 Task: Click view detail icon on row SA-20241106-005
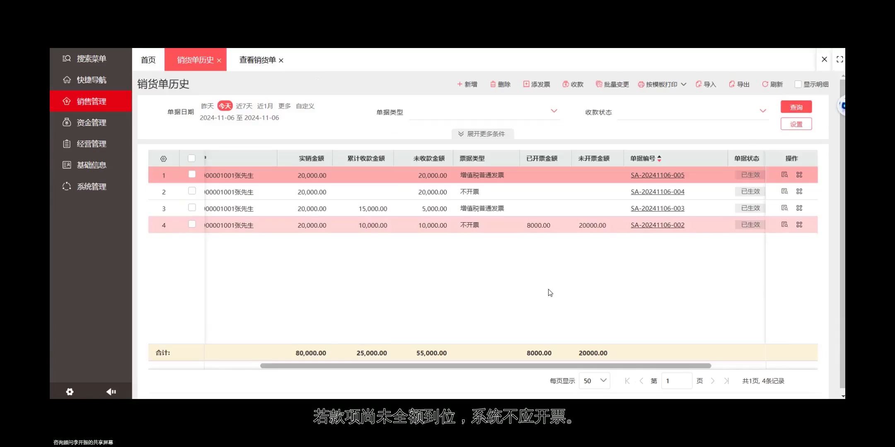point(784,174)
